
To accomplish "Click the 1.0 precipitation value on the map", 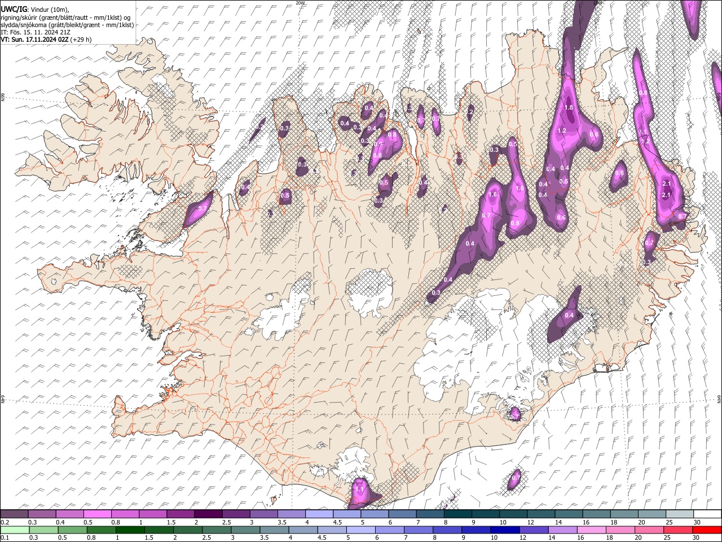I will (520, 189).
